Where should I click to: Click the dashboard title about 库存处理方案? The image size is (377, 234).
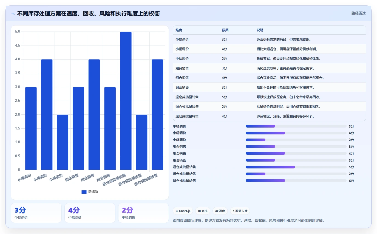(x=89, y=13)
